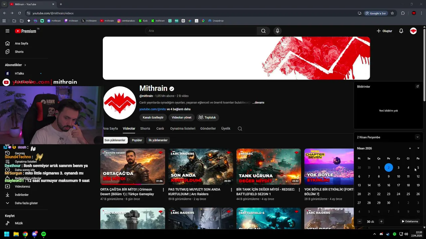Open options menu for PAS TUTMUŞ MUYUZ video
Screen dimensions: 426x239
point(231,190)
